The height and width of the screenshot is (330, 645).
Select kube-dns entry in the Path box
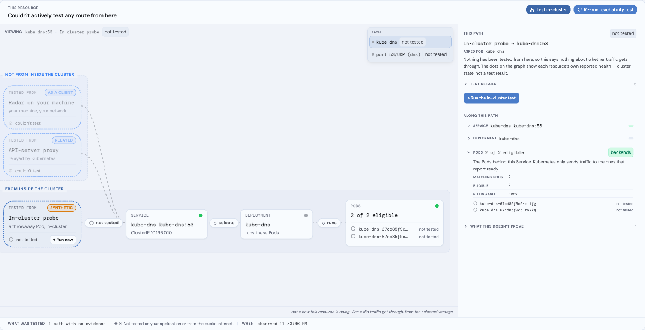pyautogui.click(x=410, y=42)
